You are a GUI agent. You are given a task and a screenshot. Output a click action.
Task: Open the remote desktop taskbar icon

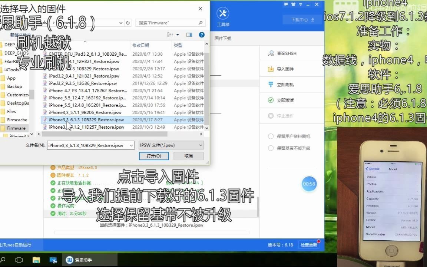53,260
